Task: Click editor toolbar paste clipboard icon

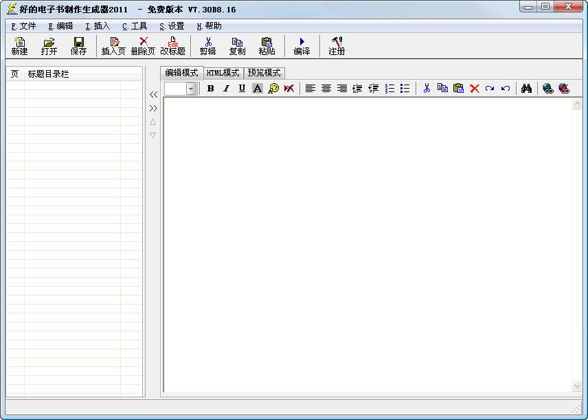Action: click(458, 89)
